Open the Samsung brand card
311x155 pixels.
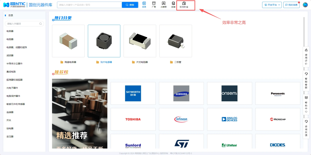pyautogui.click(x=181, y=93)
